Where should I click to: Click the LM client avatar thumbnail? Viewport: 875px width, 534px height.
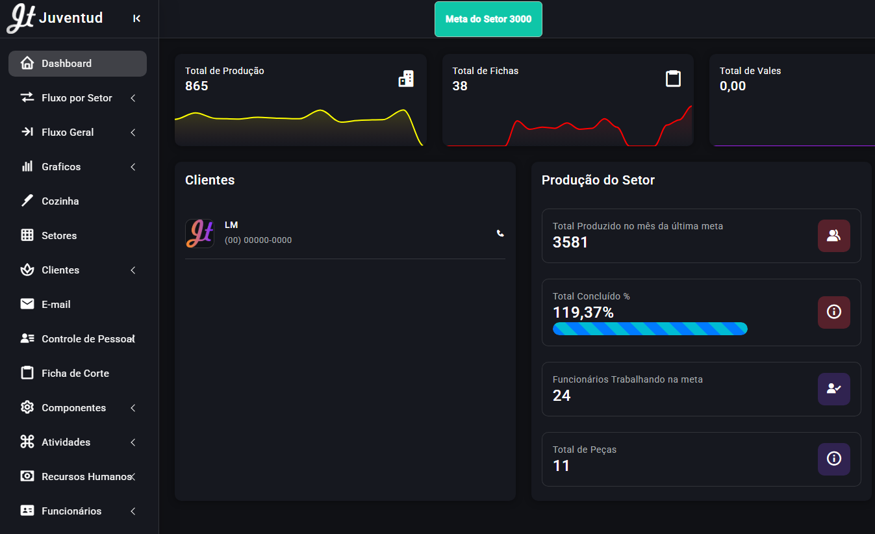[199, 233]
